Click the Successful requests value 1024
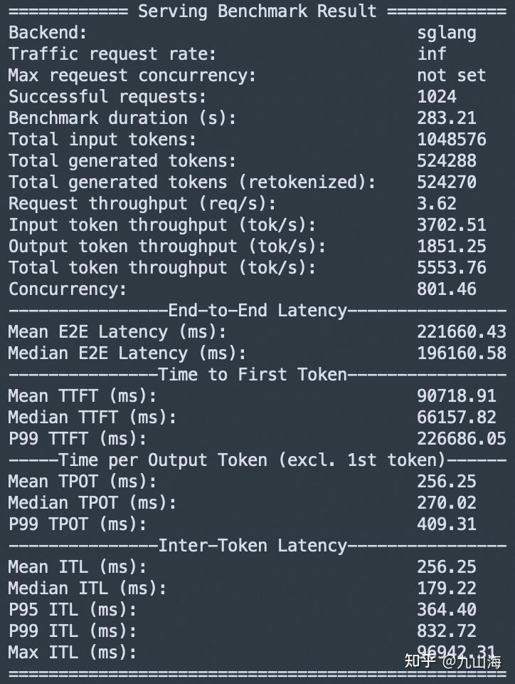Viewport: 515px width, 684px height. pyautogui.click(x=437, y=97)
